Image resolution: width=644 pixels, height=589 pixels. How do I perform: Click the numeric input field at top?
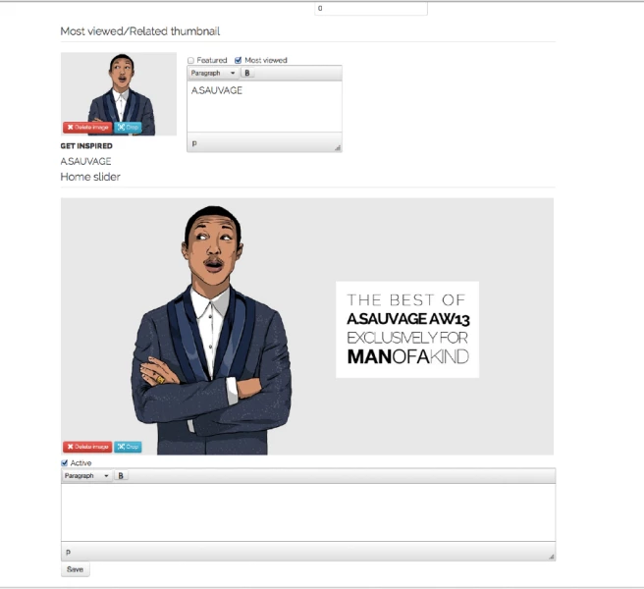click(x=371, y=8)
